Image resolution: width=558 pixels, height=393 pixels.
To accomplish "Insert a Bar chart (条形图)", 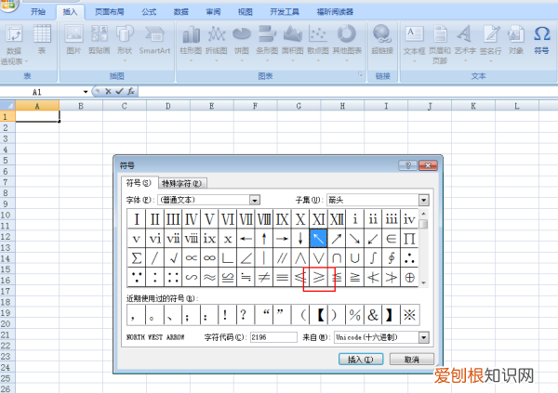I will (x=267, y=44).
